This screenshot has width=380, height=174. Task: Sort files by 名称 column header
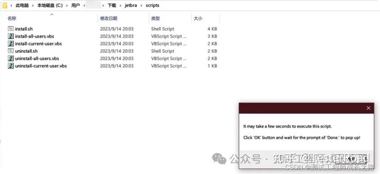[x=12, y=18]
